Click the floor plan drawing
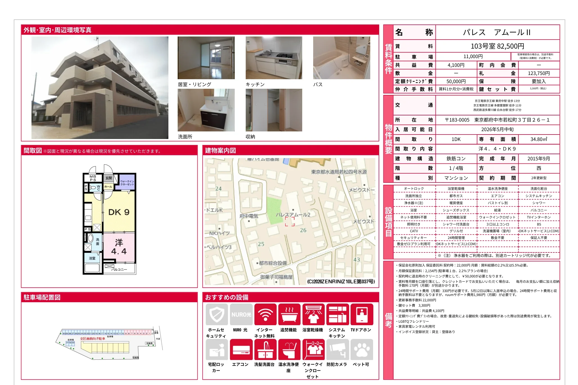The width and height of the screenshot is (578, 385). (109, 220)
